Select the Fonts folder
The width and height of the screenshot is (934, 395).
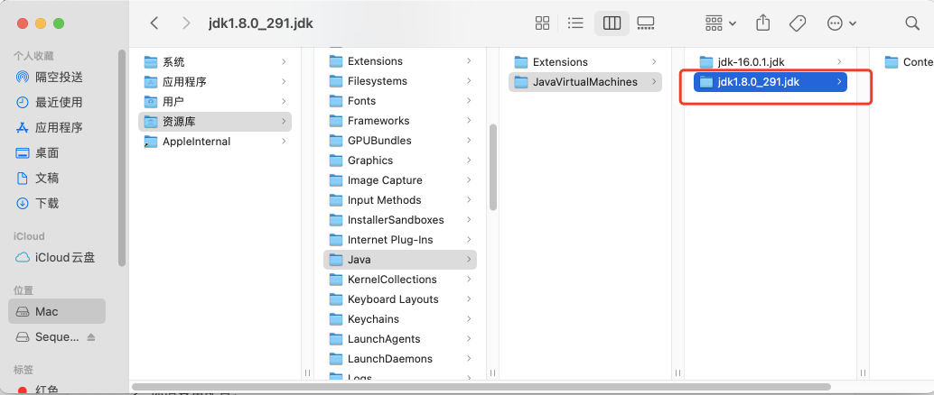(400, 101)
